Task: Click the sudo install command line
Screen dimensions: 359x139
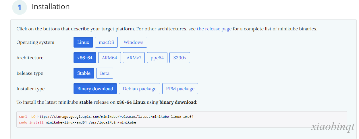Action: point(78,122)
